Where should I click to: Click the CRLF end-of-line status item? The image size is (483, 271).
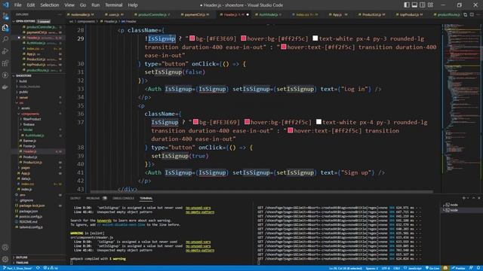pos(396,268)
